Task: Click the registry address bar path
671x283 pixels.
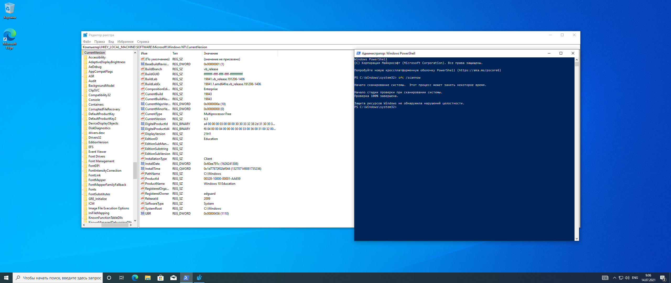Action: [x=145, y=47]
